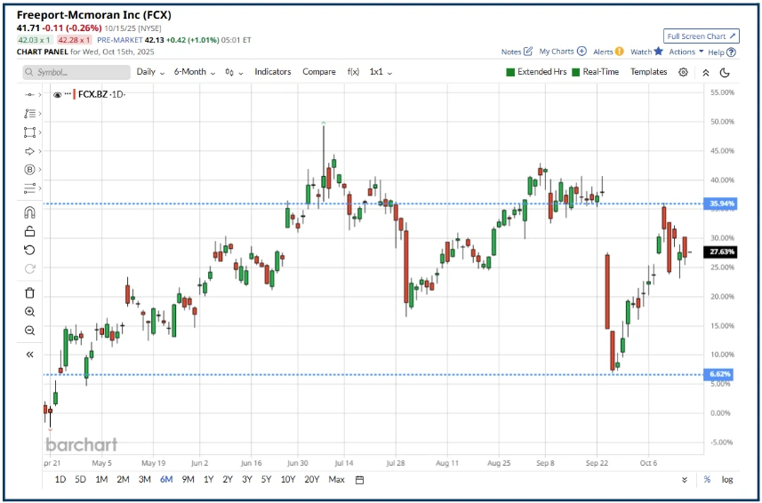The image size is (762, 503).
Task: Open the Indicators menu
Action: pyautogui.click(x=272, y=72)
